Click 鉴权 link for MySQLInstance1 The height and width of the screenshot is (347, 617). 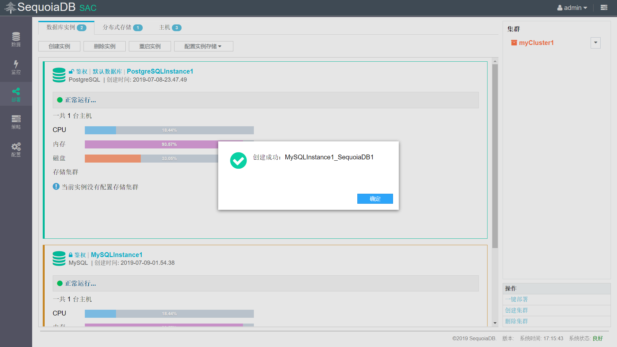pos(80,255)
